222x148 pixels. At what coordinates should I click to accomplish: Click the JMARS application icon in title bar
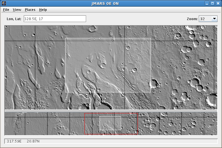[x=4, y=3]
